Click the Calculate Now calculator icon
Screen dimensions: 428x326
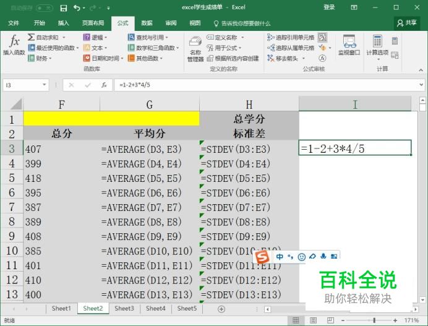point(395,41)
